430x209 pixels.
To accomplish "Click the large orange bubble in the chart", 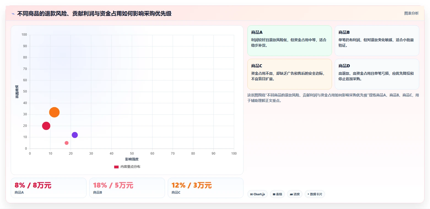I will tap(54, 112).
